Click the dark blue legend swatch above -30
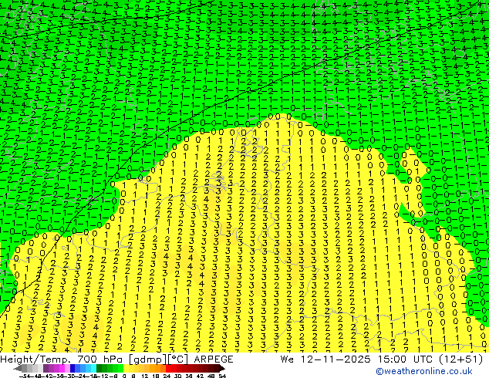The width and height of the screenshot is (489, 378). coord(73,368)
